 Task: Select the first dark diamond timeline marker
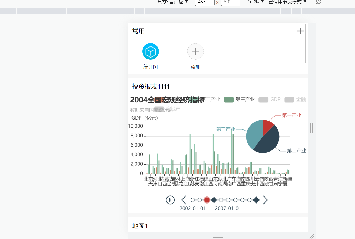(214, 200)
